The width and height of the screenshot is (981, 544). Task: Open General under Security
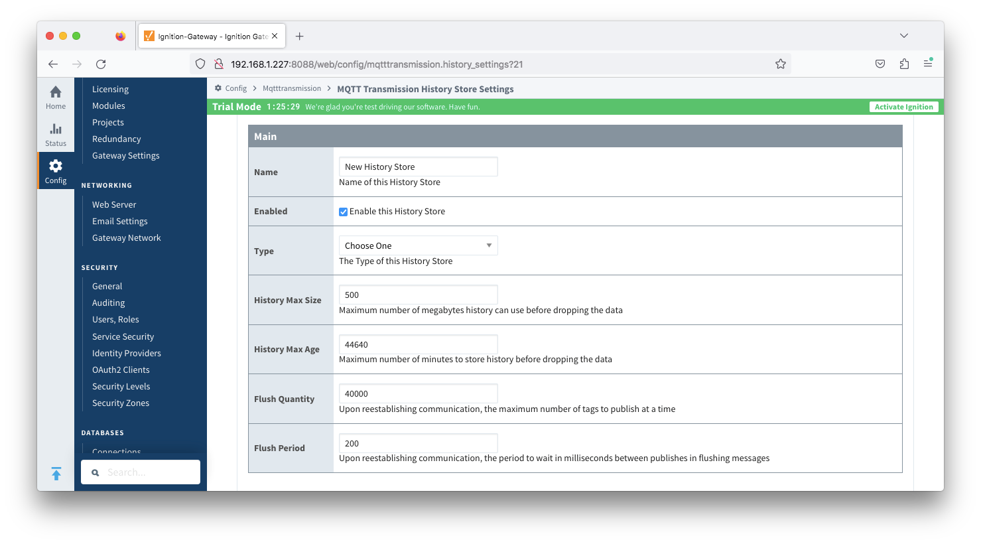tap(107, 286)
